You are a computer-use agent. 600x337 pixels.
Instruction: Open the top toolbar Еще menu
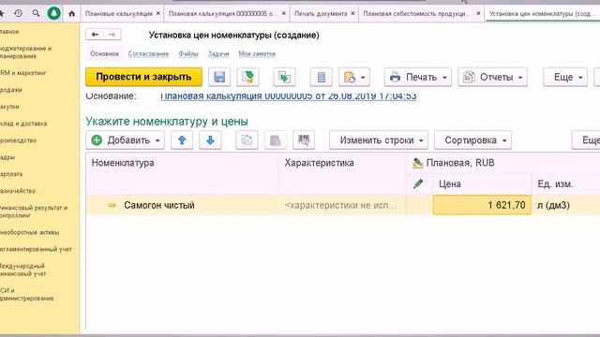(565, 77)
